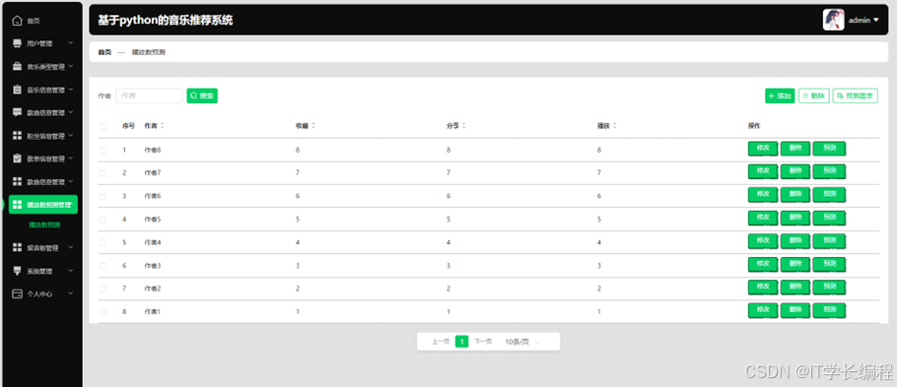The width and height of the screenshot is (897, 387).
Task: Click the home icon beside 首页 in the sidebar
Action: tap(17, 21)
